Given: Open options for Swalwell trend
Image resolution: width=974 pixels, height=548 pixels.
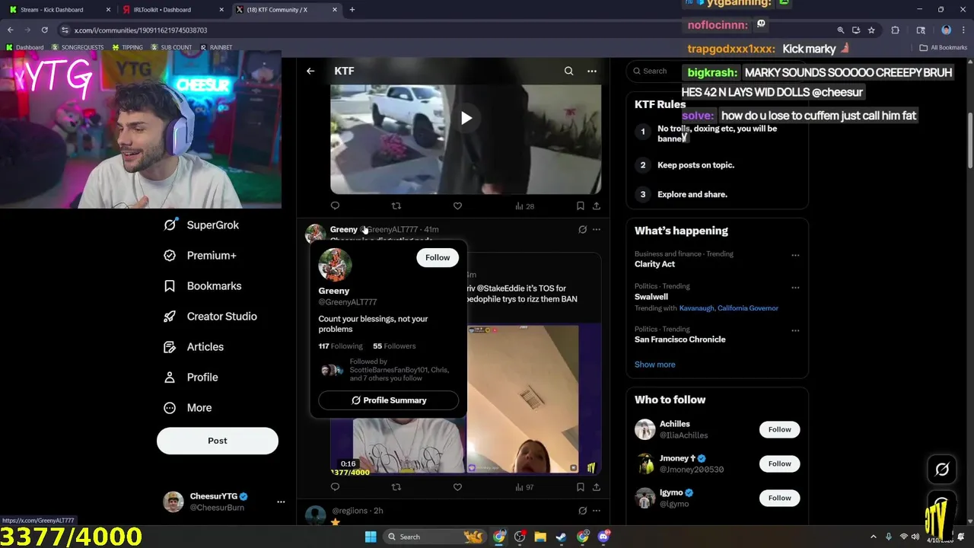Looking at the screenshot, I should [795, 288].
